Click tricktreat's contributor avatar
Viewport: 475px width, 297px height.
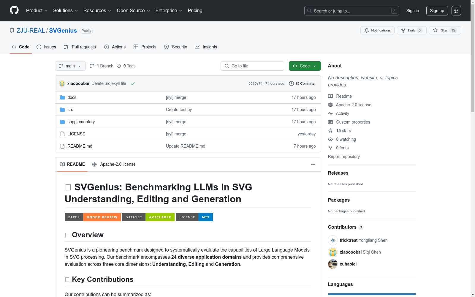[x=332, y=240]
